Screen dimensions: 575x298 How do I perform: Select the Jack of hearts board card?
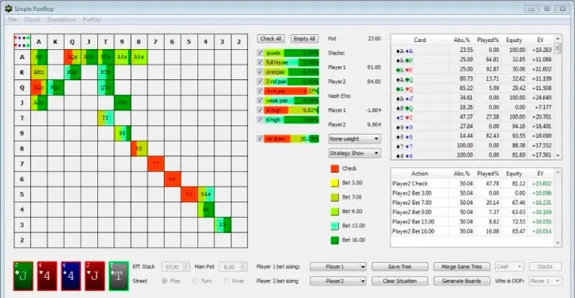(95, 276)
